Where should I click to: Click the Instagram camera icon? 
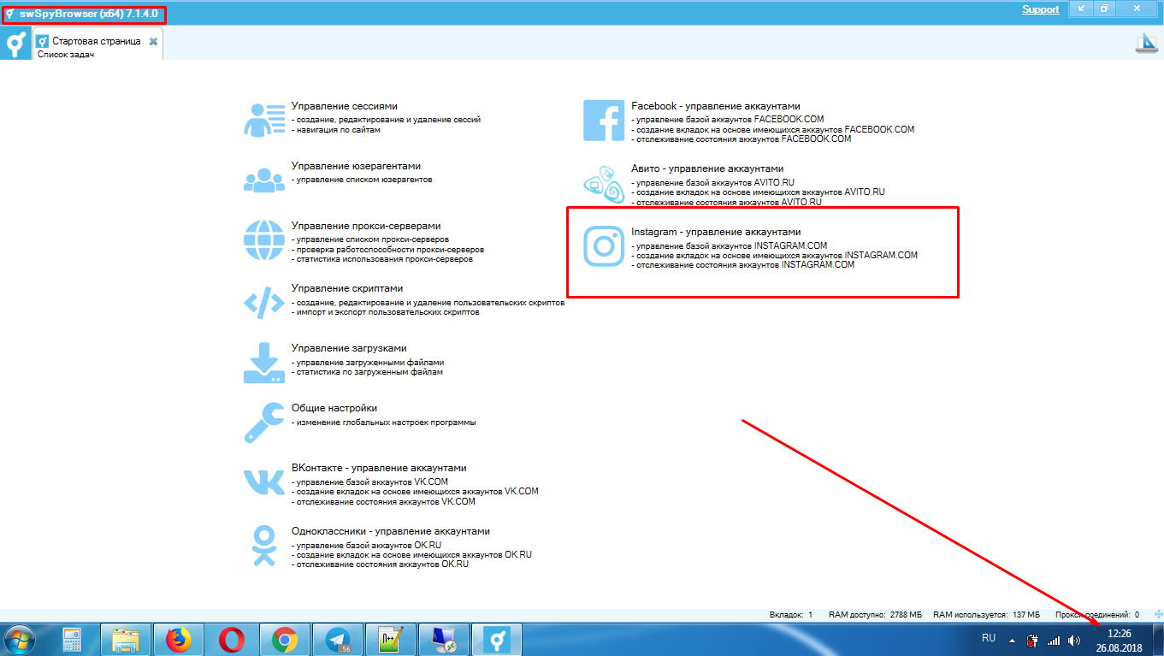coord(605,246)
